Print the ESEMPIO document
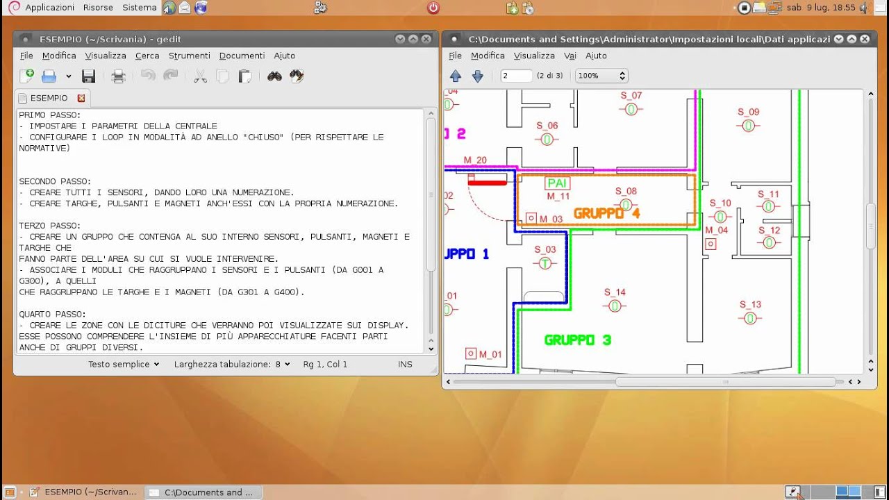This screenshot has width=889, height=500. pyautogui.click(x=118, y=76)
